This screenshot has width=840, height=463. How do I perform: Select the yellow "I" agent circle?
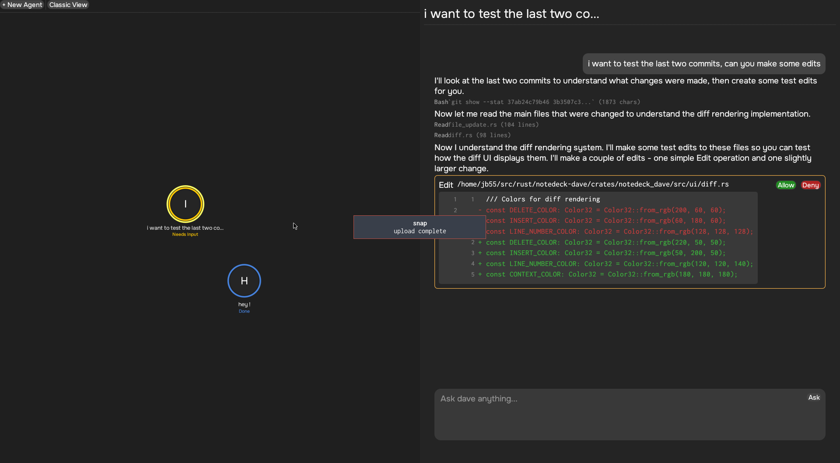[185, 204]
